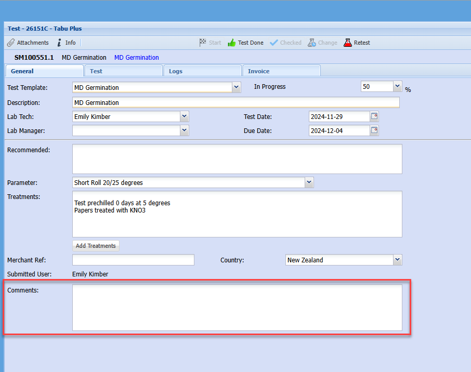Open the Due Date calendar picker
Viewport: 471px width, 372px height.
click(374, 130)
